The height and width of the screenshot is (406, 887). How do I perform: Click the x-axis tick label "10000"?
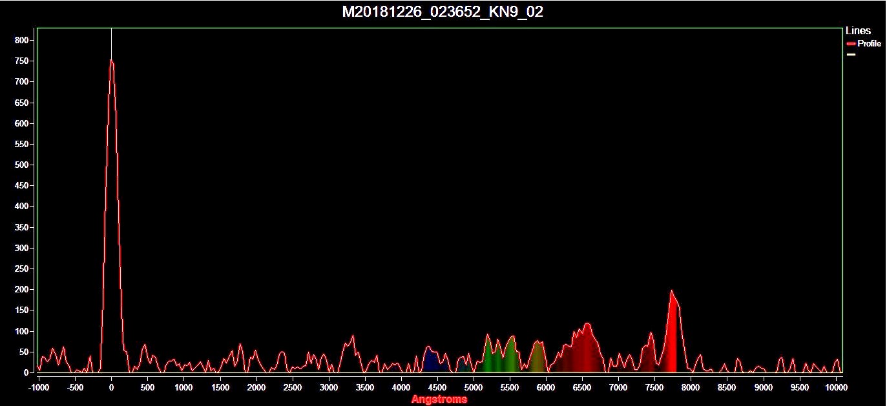(x=836, y=387)
